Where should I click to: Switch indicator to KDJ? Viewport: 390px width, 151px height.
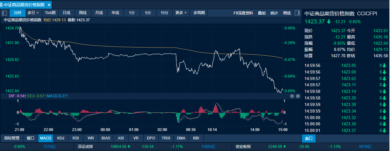(60, 138)
